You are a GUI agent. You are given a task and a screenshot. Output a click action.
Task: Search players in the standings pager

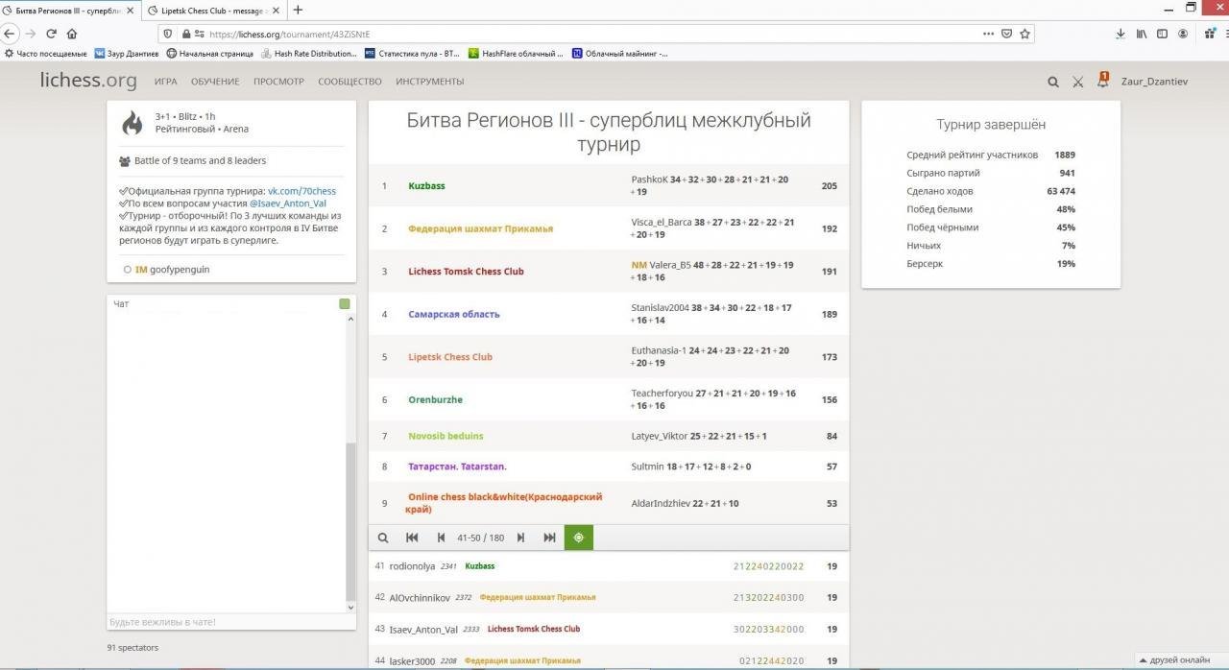point(383,538)
